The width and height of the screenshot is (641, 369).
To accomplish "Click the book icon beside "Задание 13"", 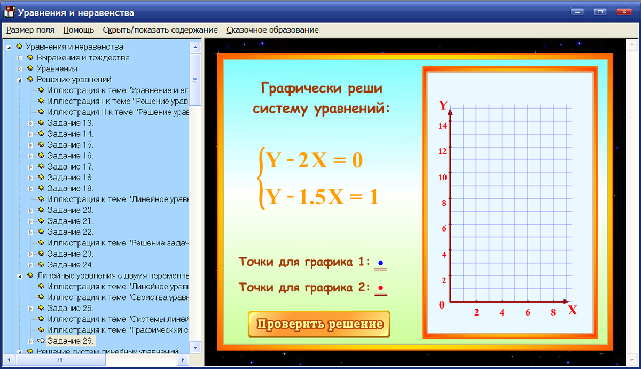I will tap(41, 122).
